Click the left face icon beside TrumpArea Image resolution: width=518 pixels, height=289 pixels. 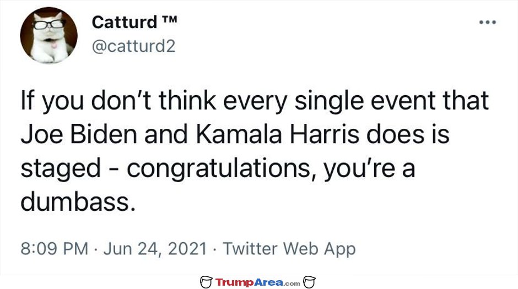pyautogui.click(x=207, y=282)
